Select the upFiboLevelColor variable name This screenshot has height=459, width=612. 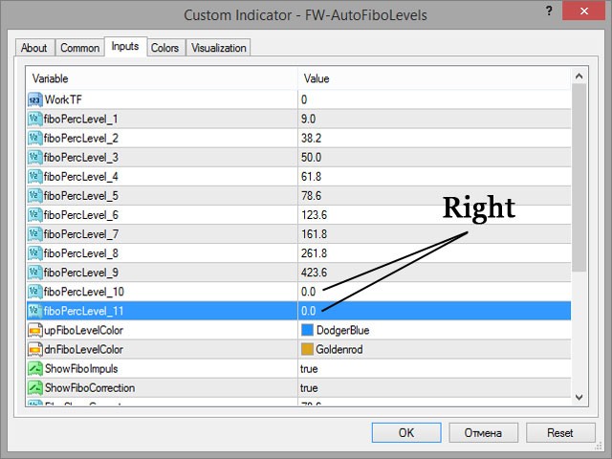point(83,331)
